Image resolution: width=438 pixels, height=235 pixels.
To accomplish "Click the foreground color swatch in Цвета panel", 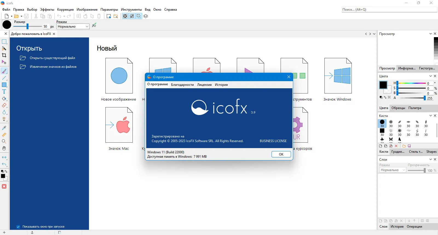I will (383, 85).
